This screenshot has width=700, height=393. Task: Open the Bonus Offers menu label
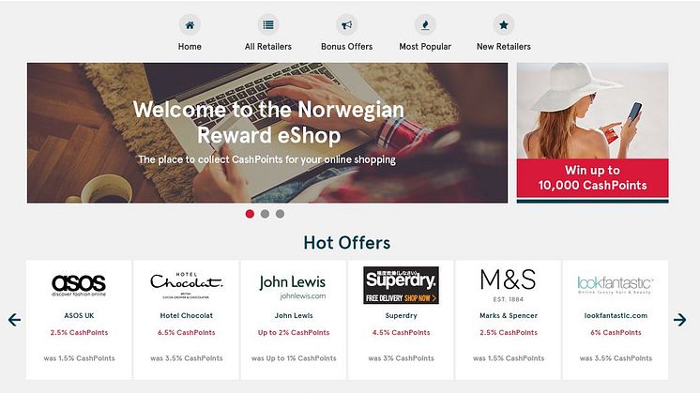[x=347, y=46]
